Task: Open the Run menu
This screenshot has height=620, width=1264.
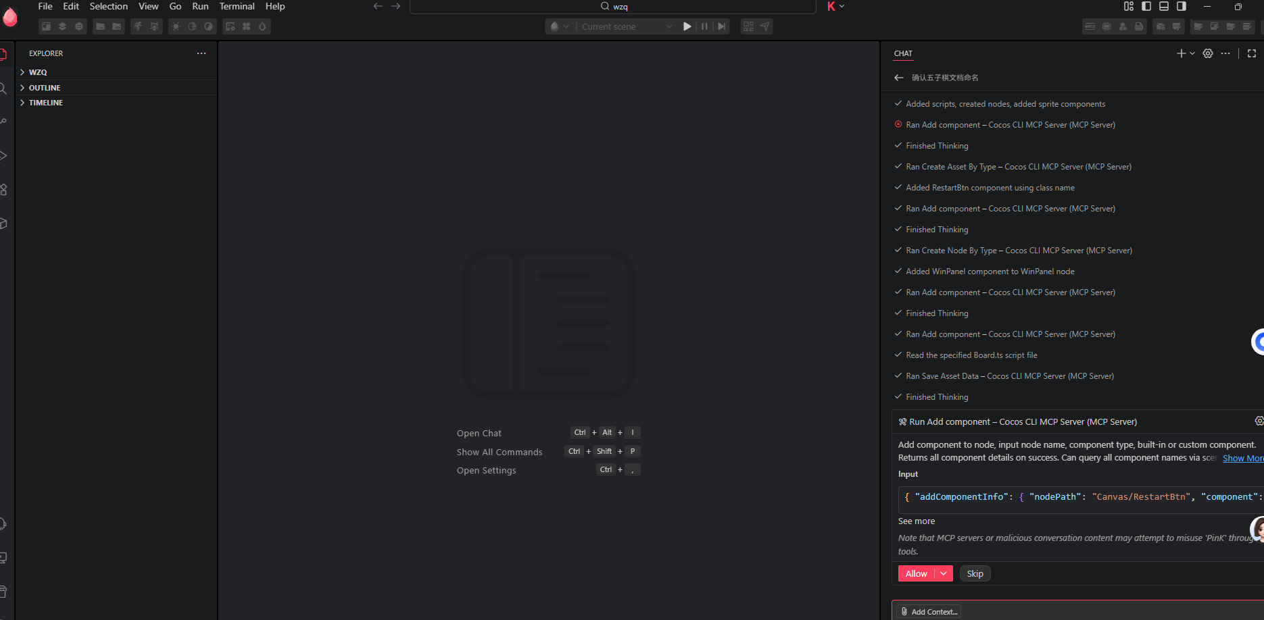Action: (201, 6)
